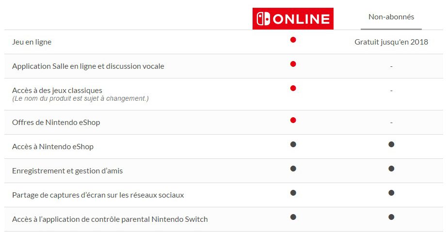Click Non-abonnés dot for Enregistrement et gestion d'amis

tap(391, 169)
